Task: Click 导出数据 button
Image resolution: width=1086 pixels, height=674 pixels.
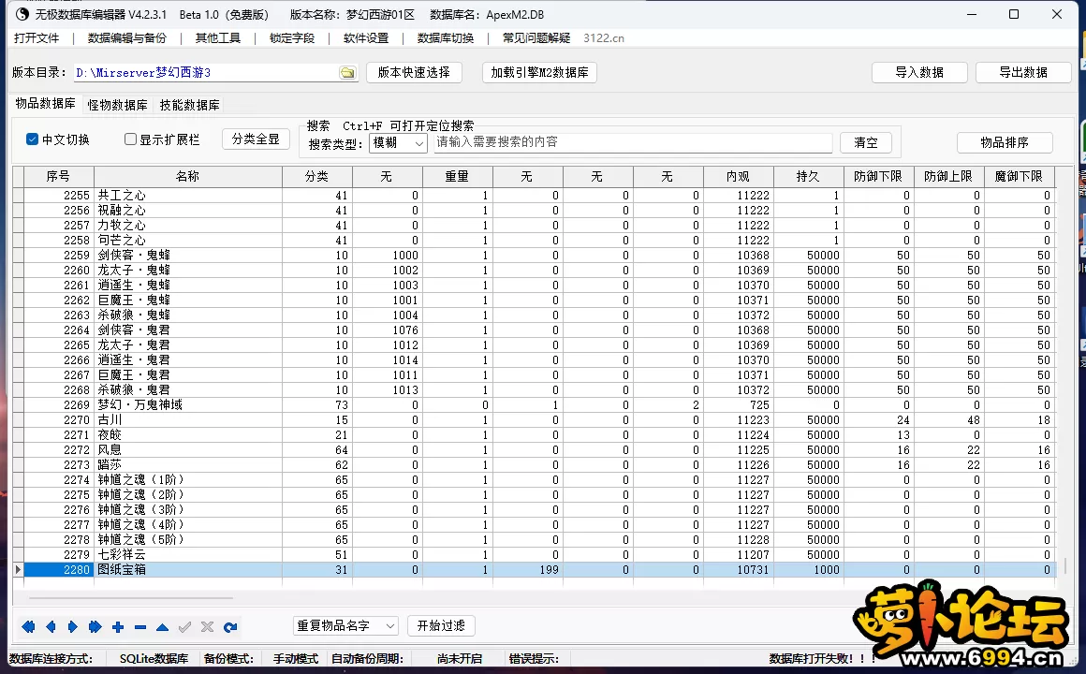Action: [1023, 72]
